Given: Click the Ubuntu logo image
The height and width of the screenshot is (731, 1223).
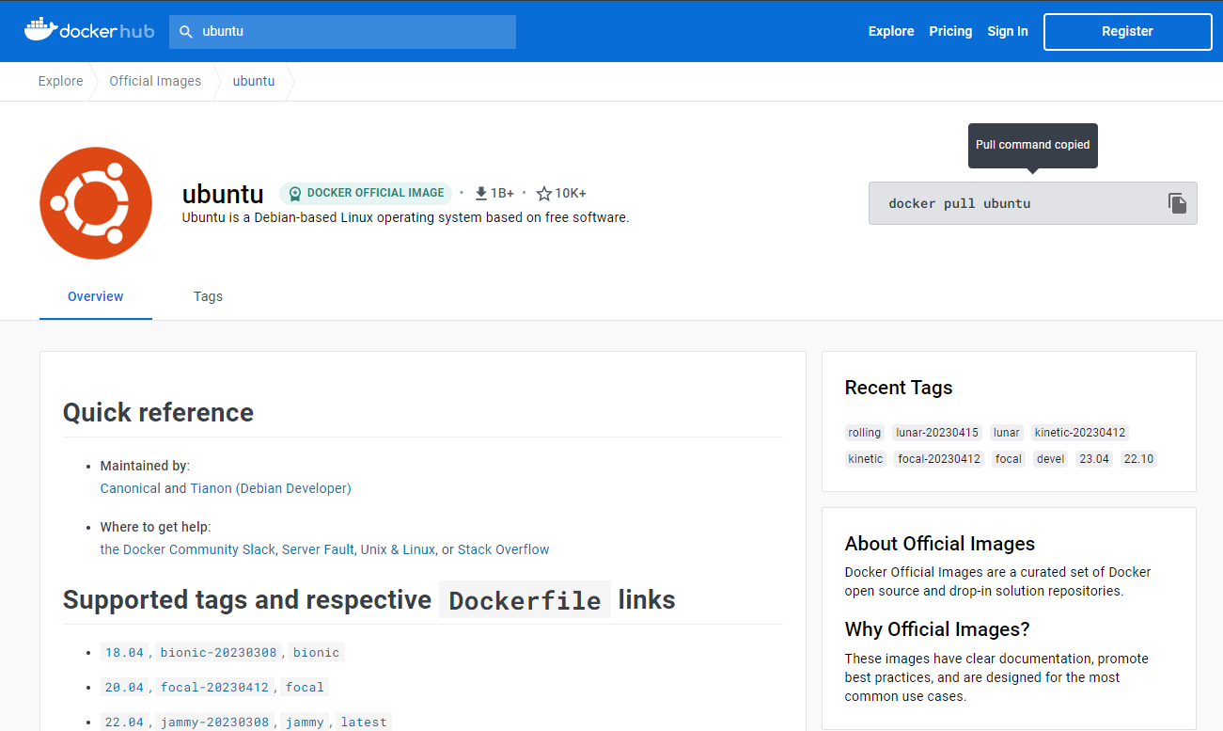Looking at the screenshot, I should (96, 203).
